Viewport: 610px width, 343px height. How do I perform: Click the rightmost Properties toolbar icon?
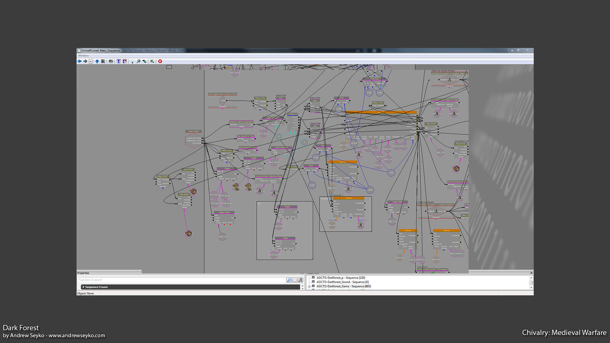pos(300,280)
